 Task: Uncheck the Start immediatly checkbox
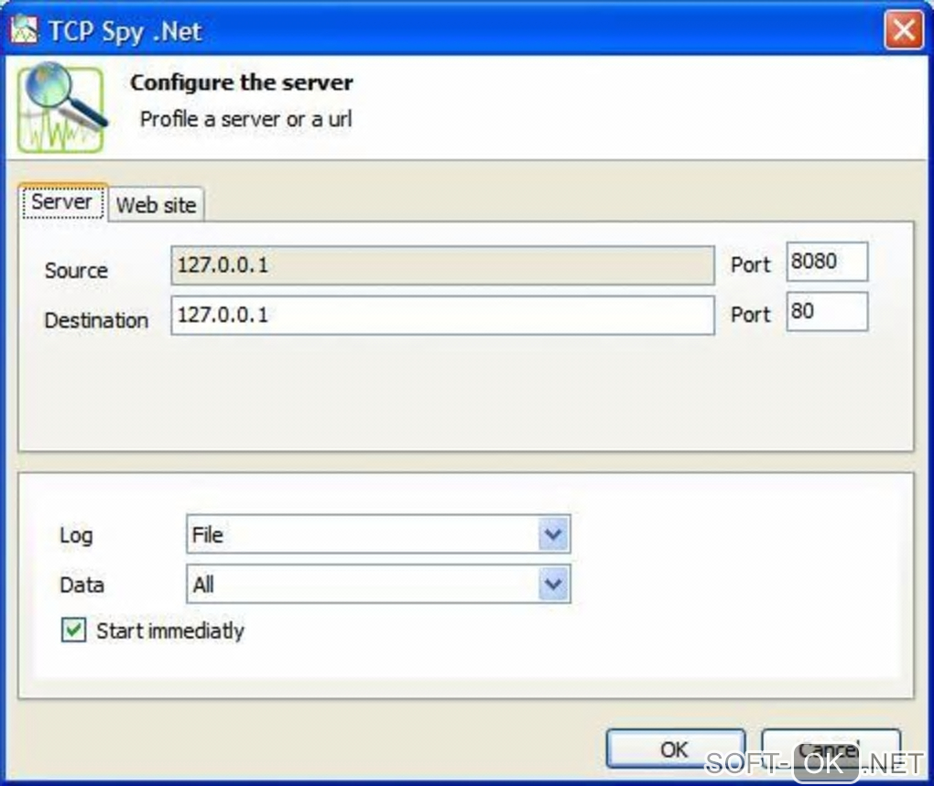74,630
